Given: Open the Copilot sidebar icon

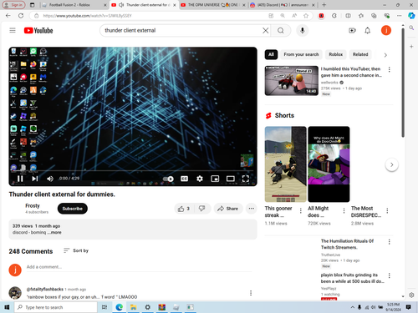Looking at the screenshot, I should (x=411, y=16).
